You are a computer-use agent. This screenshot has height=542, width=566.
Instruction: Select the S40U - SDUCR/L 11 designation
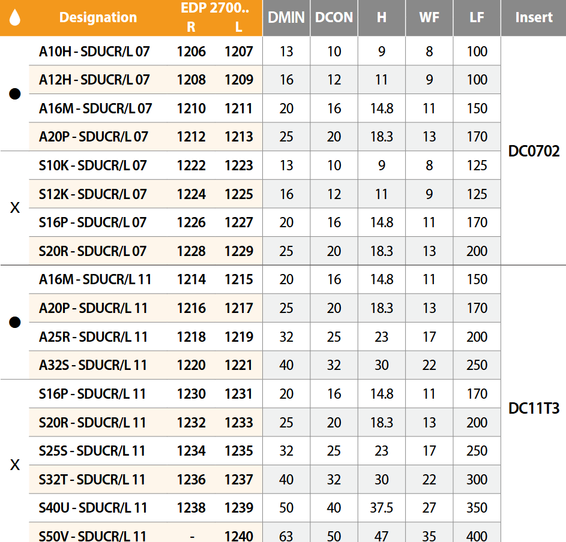point(93,508)
